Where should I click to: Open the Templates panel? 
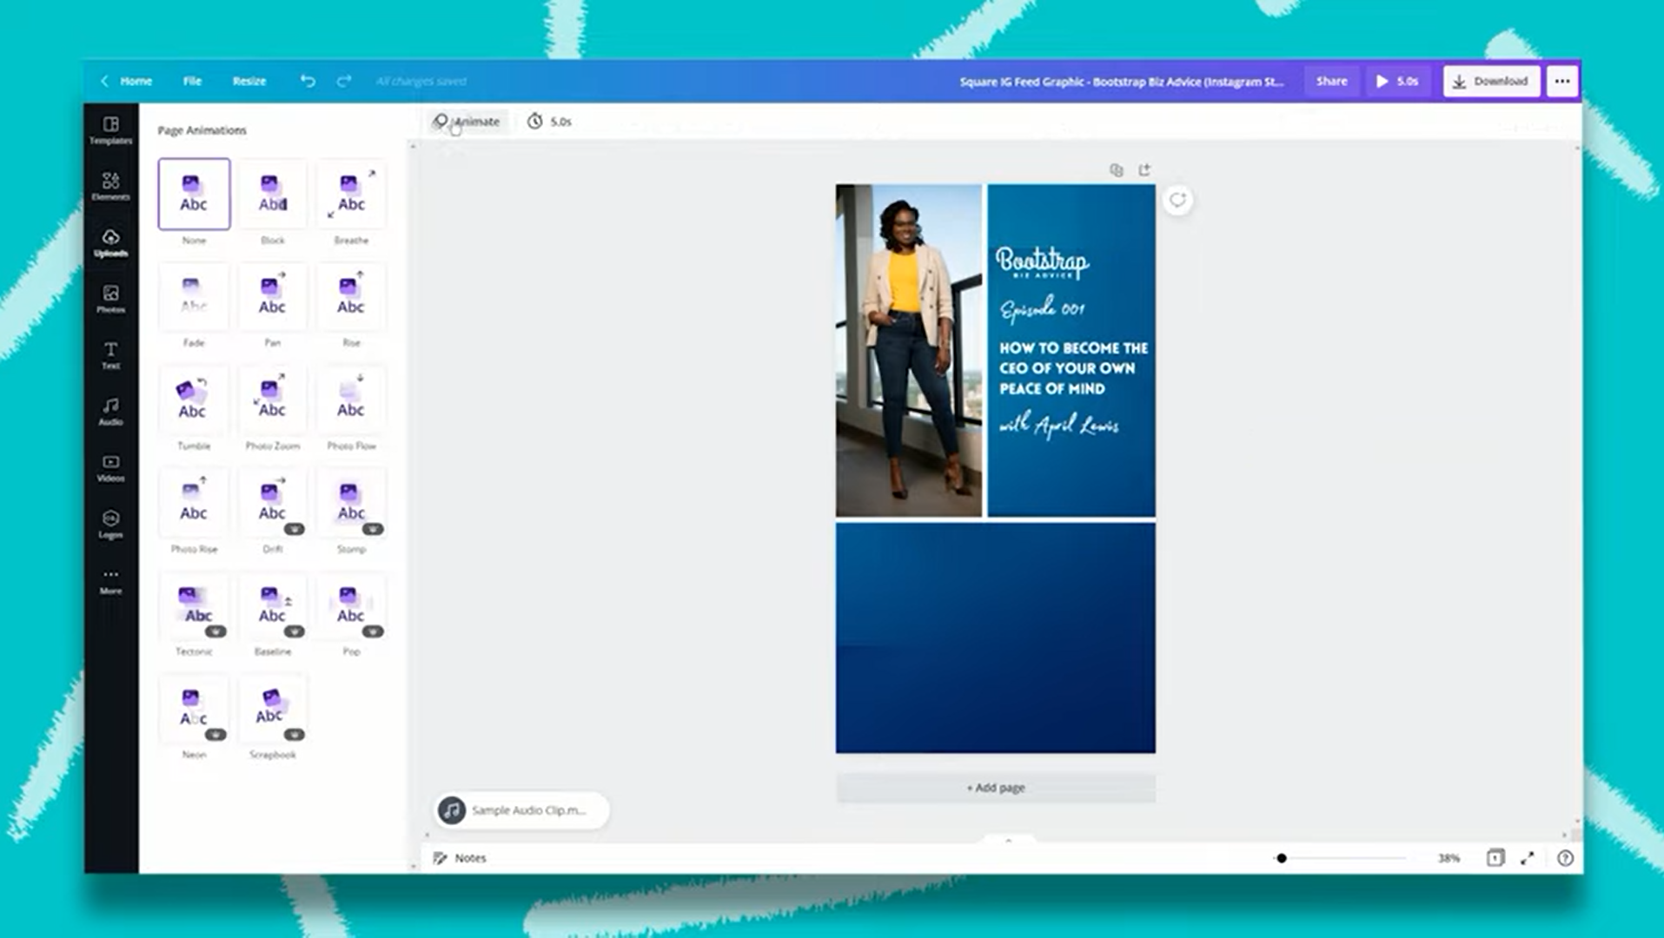[110, 130]
